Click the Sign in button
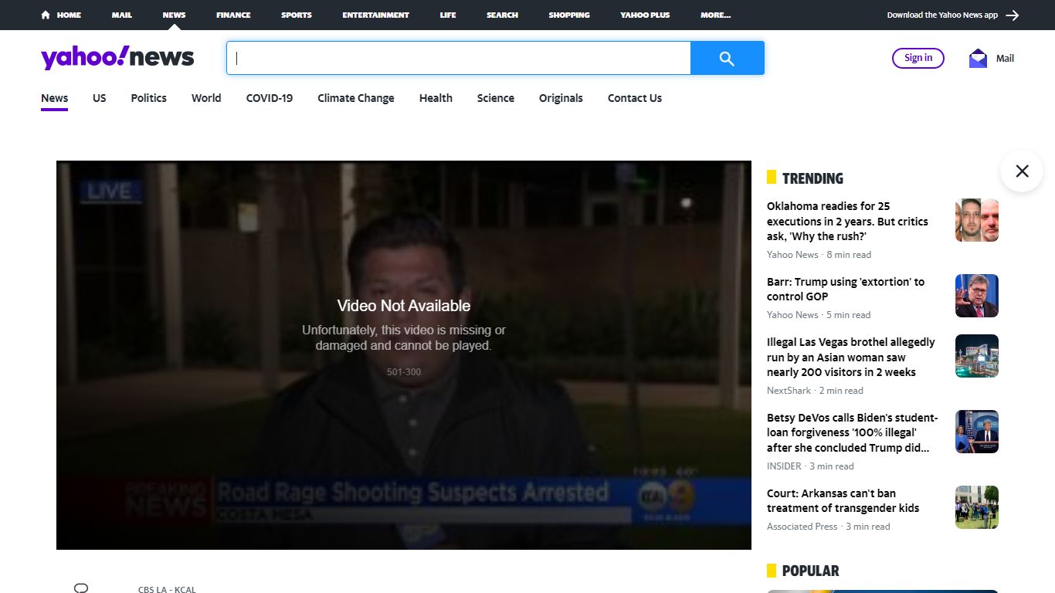 pos(918,58)
